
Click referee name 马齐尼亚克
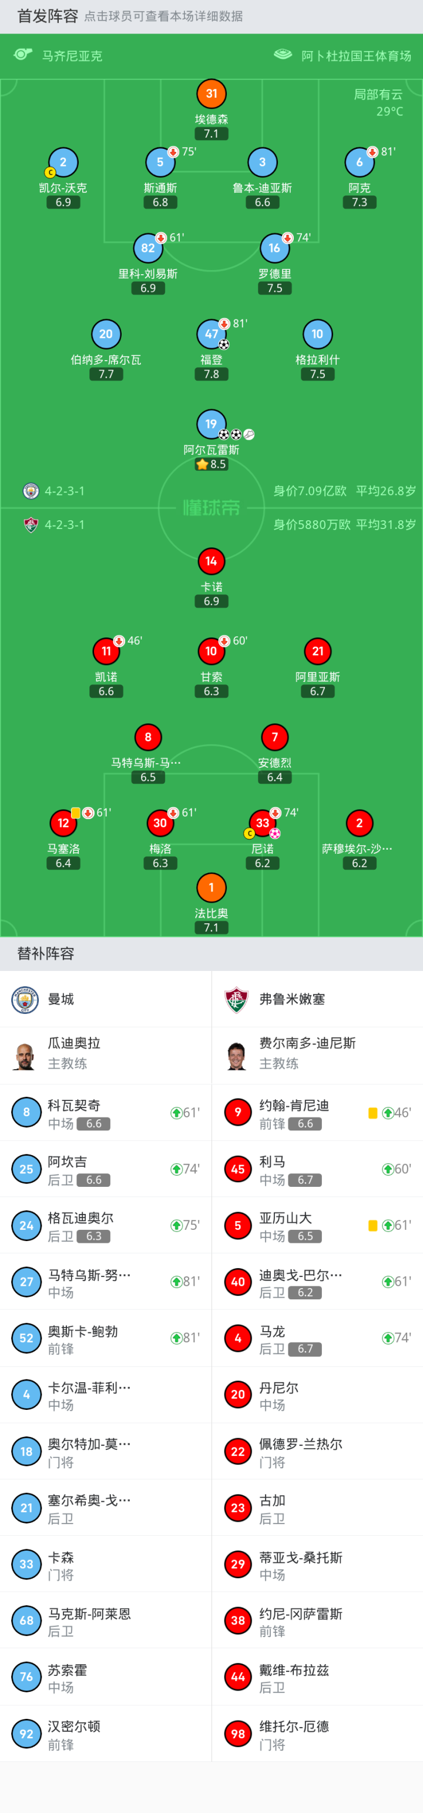click(x=72, y=55)
